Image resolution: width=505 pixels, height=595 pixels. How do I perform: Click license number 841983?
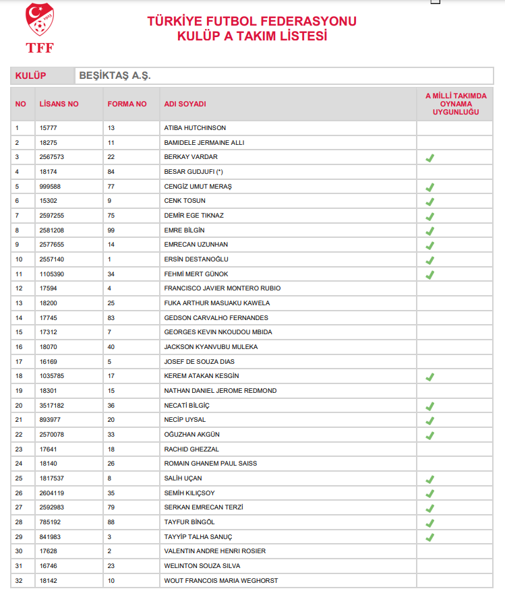(x=50, y=537)
